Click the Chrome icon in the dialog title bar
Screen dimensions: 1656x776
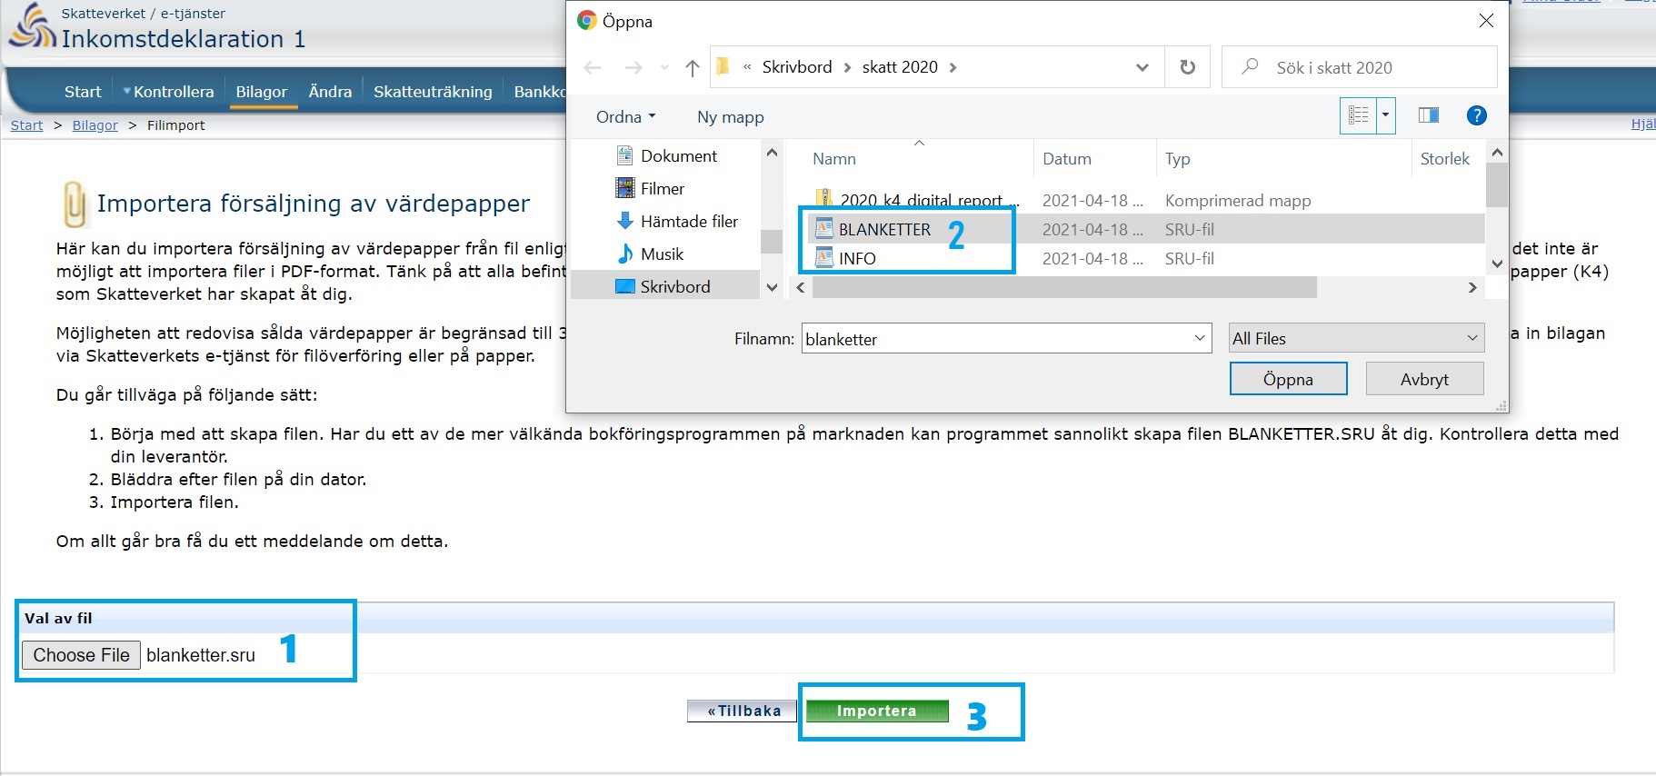[x=586, y=21]
